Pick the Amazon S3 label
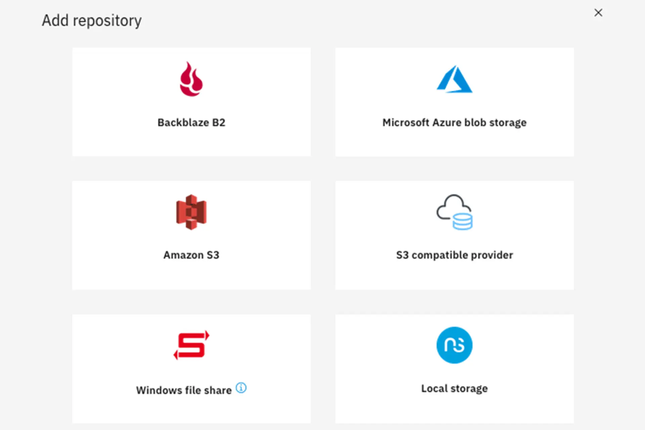Viewport: 645px width, 430px height. click(x=191, y=255)
